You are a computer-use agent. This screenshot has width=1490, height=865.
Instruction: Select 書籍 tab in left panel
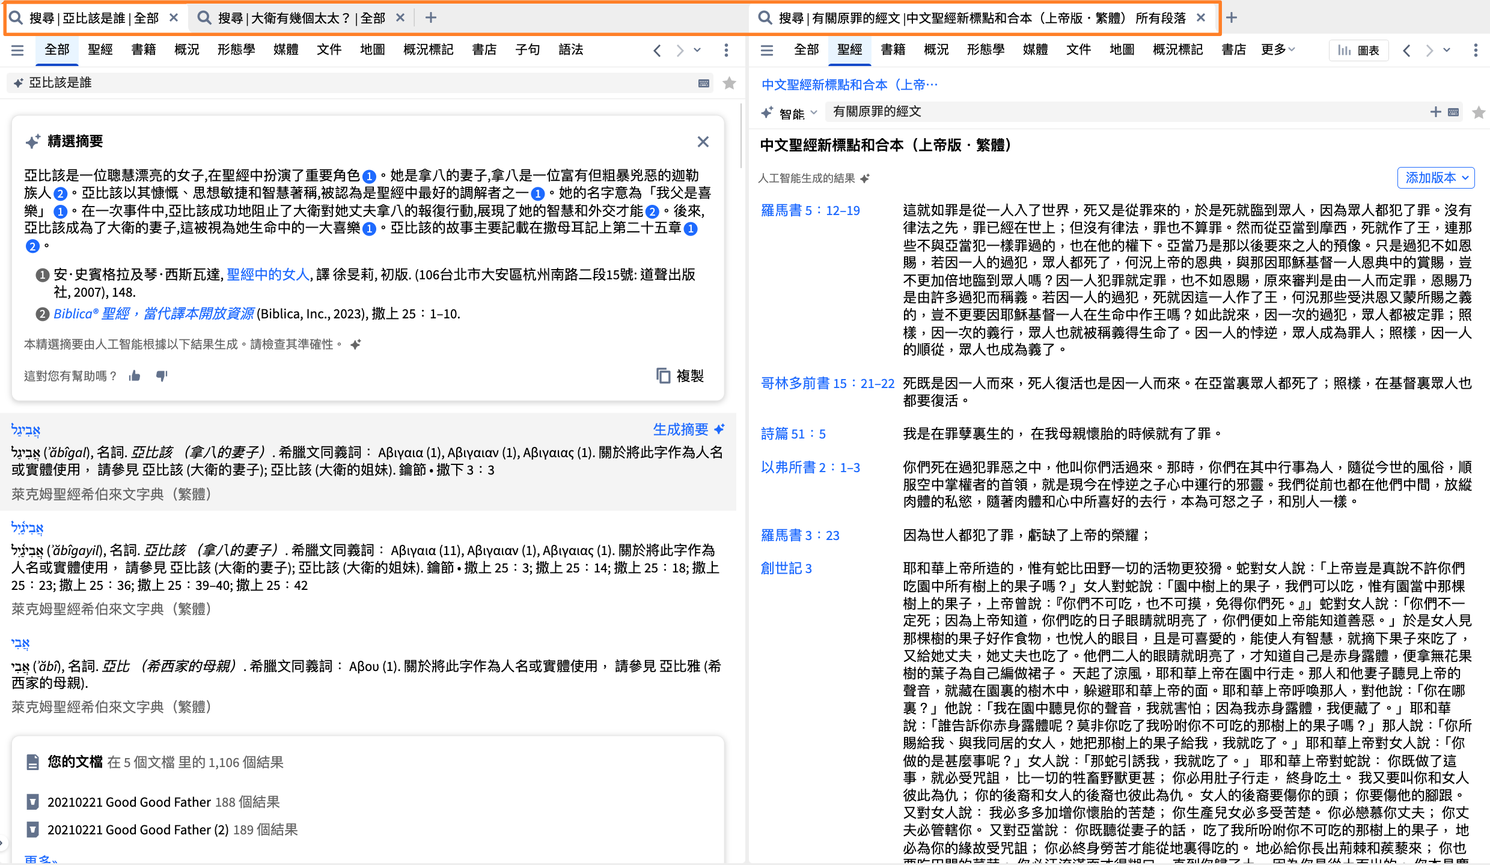click(144, 49)
